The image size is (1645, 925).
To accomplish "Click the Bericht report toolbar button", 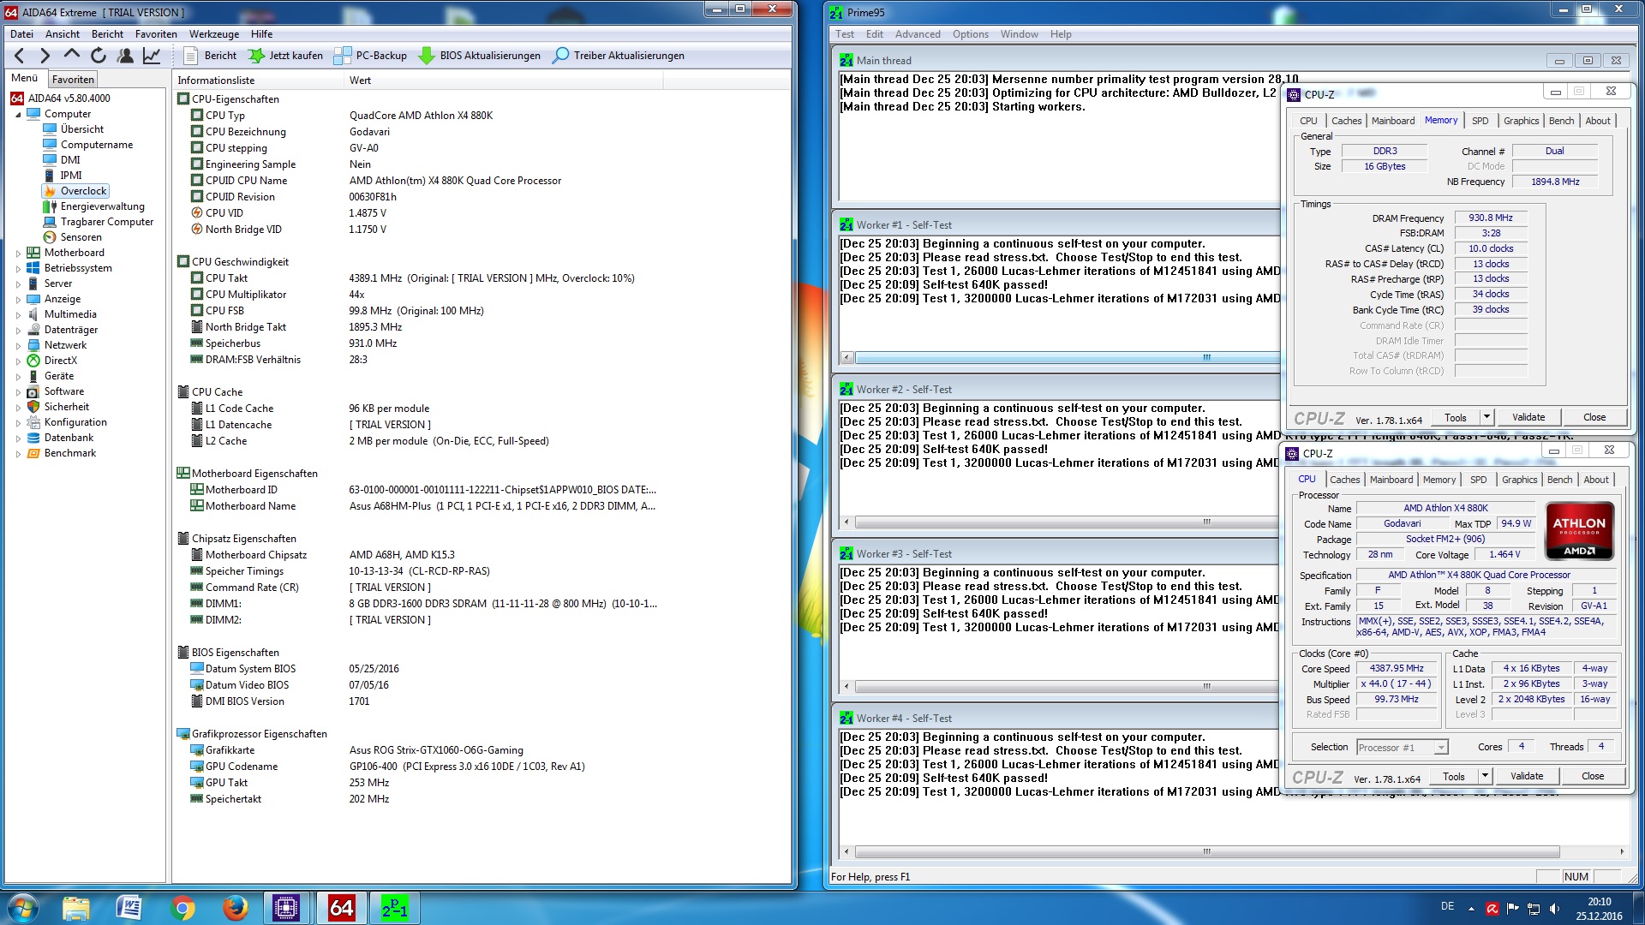I will tap(211, 56).
